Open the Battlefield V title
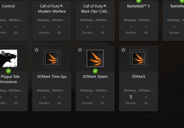Viewport: 184px width, 128px height. (x=139, y=6)
